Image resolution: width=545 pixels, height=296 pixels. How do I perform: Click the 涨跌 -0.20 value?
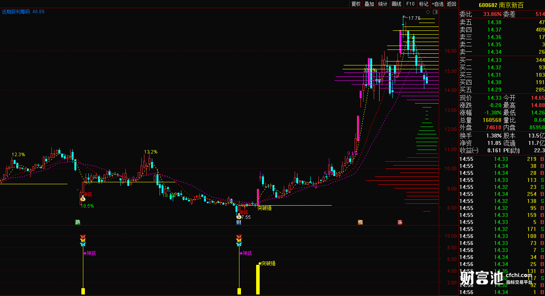click(494, 106)
